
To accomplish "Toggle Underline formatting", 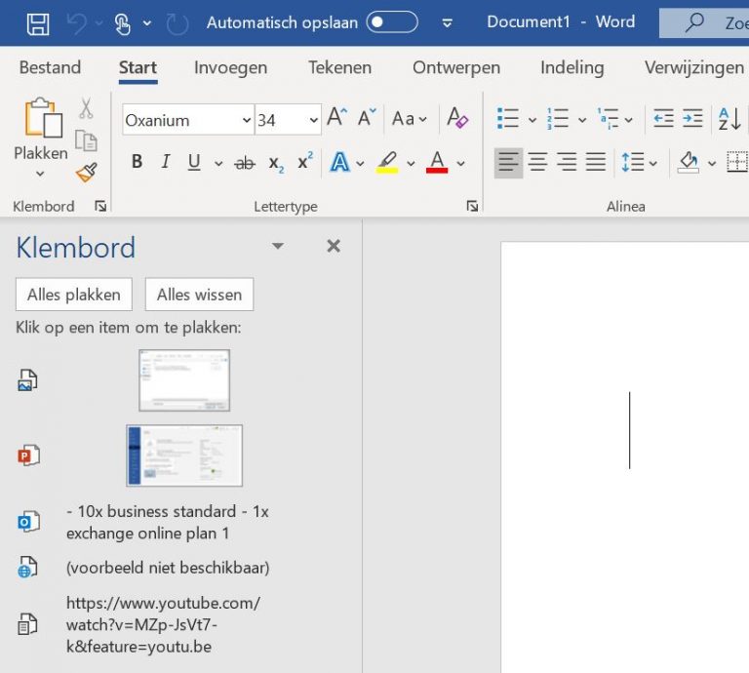I will click(x=194, y=163).
